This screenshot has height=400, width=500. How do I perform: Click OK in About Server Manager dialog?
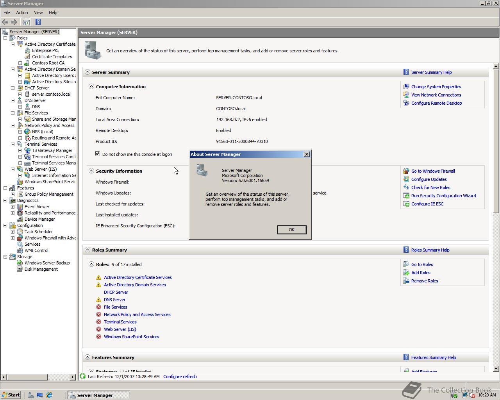pyautogui.click(x=291, y=230)
